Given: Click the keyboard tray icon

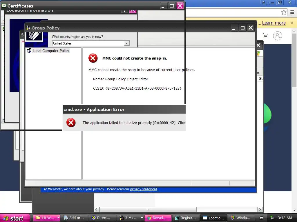Looking at the screenshot, I should [261, 218].
